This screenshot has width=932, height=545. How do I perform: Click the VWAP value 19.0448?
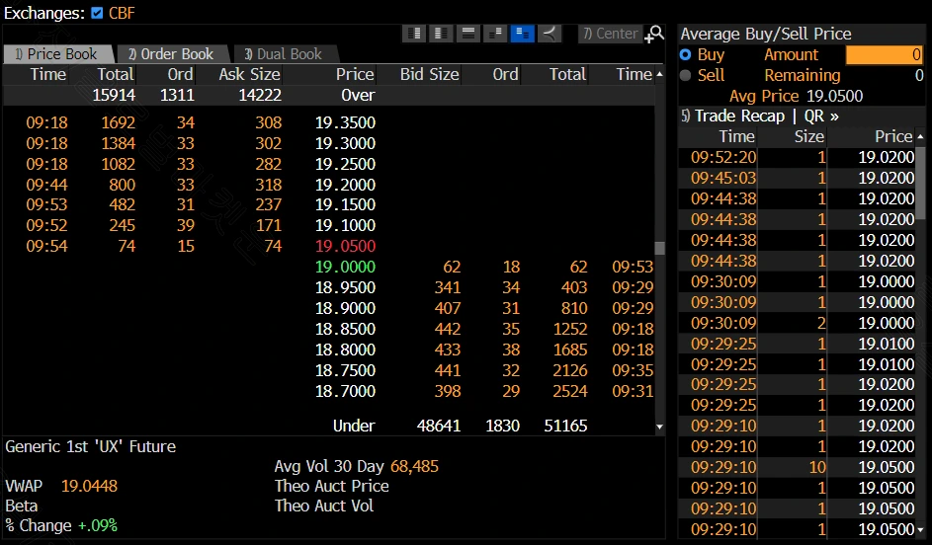tap(89, 486)
